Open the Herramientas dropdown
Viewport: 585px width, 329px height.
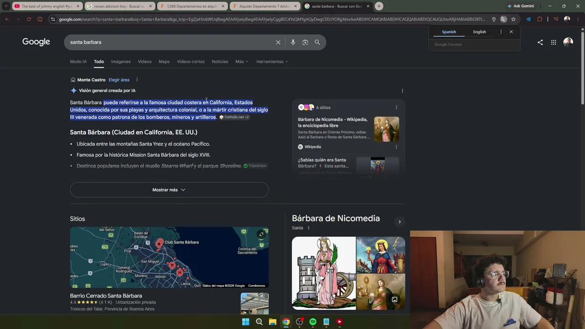click(x=272, y=61)
